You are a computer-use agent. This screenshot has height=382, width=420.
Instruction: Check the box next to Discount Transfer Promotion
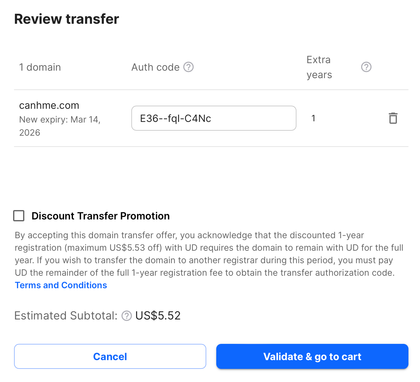point(19,216)
